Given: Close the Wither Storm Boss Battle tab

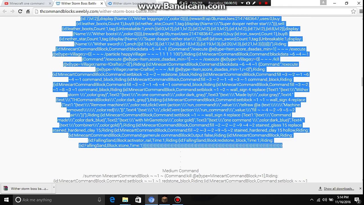Looking at the screenshot, I should pos(102,3).
